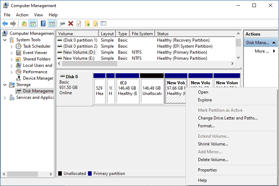The height and width of the screenshot is (186, 279).
Task: Click the Type column header
Action: tap(123, 34)
